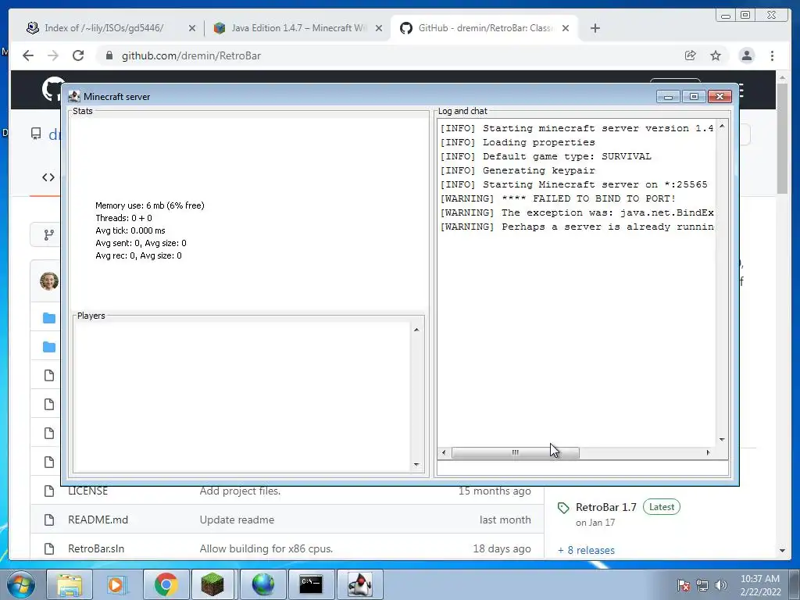The height and width of the screenshot is (600, 800).
Task: Click the git branch icon button
Action: [49, 234]
